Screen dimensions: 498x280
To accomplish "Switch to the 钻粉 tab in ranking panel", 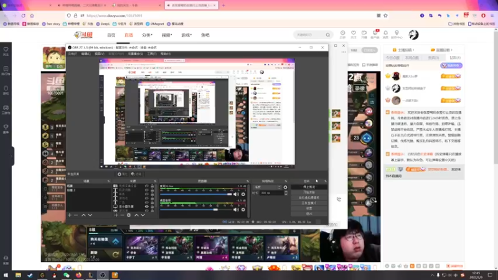I will click(455, 58).
